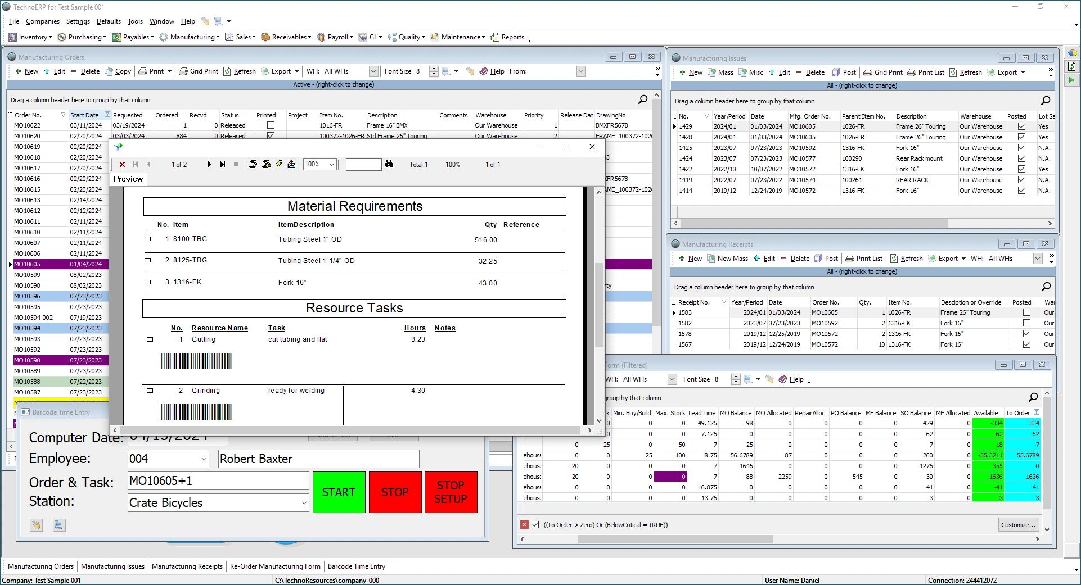Viewport: 1081px width, 585px height.
Task: Toggle the Posted checkbox for receipt 1582
Action: pyautogui.click(x=1026, y=323)
